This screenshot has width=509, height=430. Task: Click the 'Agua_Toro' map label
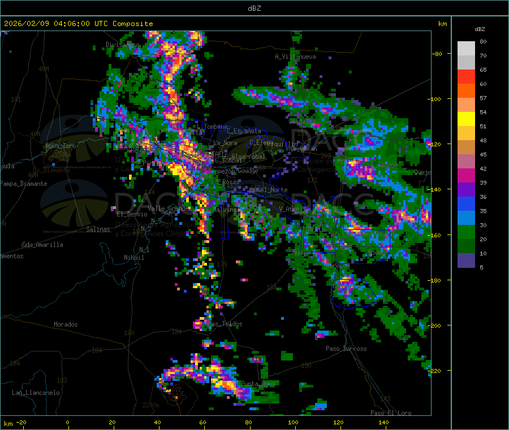tap(61, 146)
